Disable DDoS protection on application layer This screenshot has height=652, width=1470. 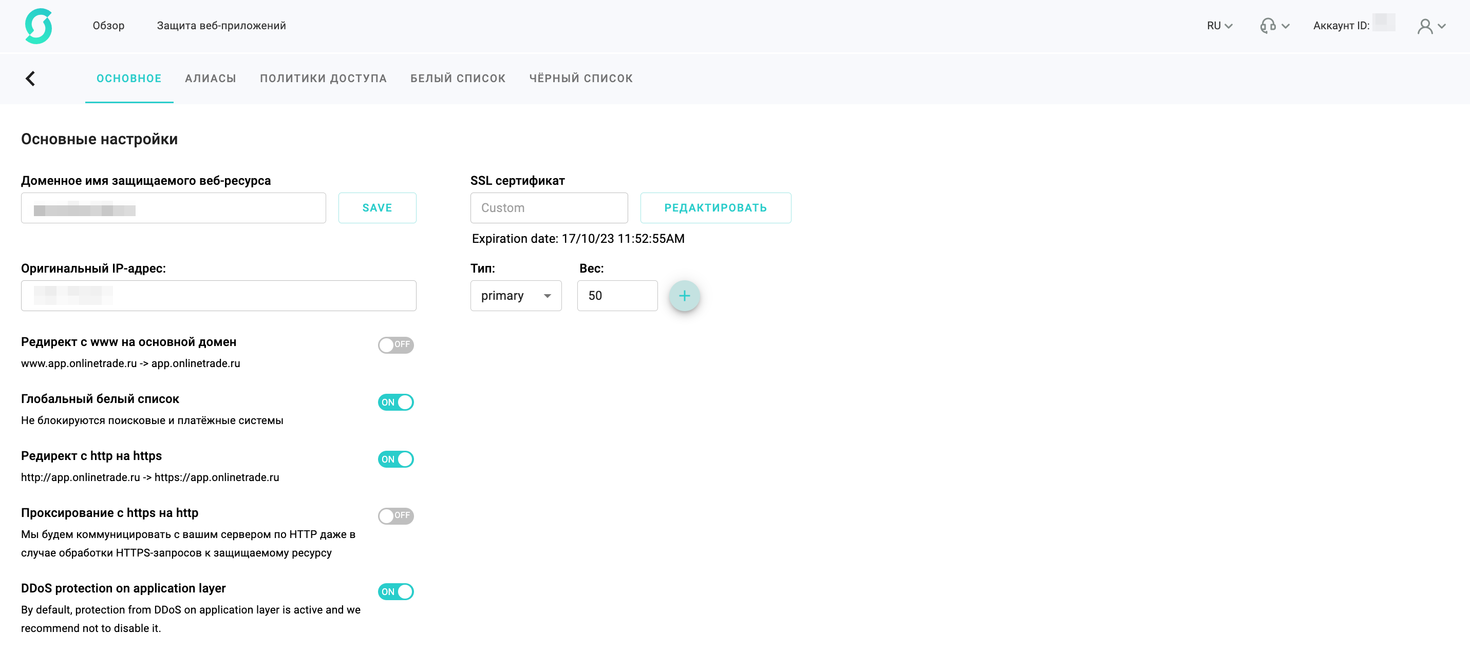[x=395, y=591]
